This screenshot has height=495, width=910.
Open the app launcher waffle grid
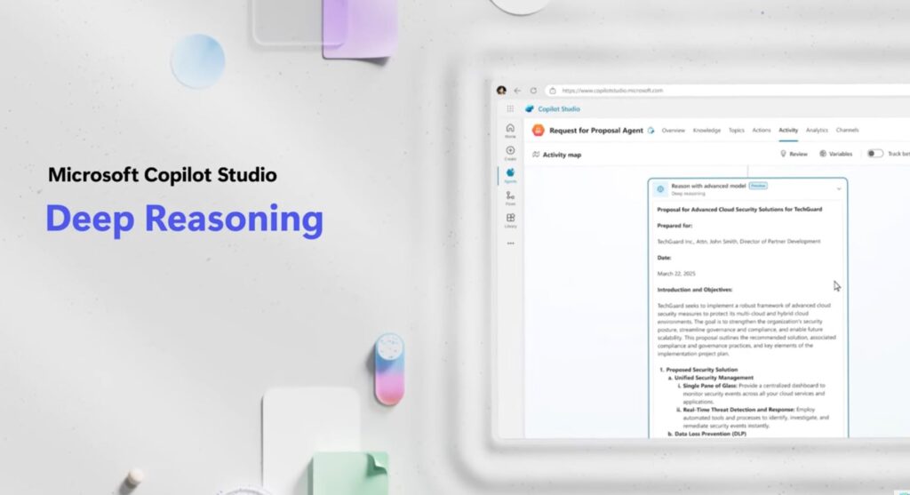click(x=510, y=108)
